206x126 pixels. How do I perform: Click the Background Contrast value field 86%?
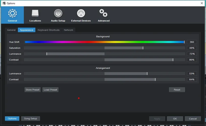coord(192,60)
